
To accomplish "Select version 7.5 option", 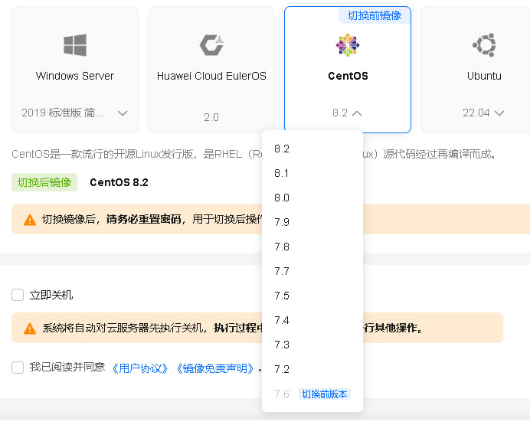I will click(312, 296).
